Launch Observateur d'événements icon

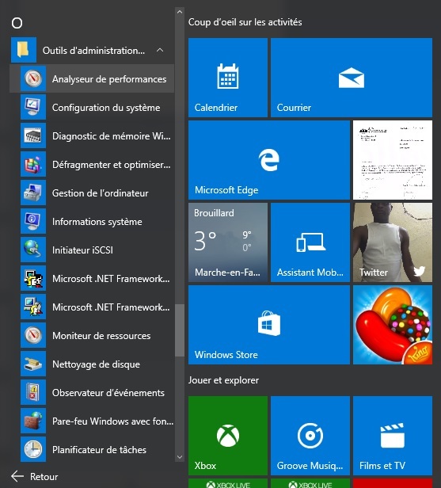(33, 392)
